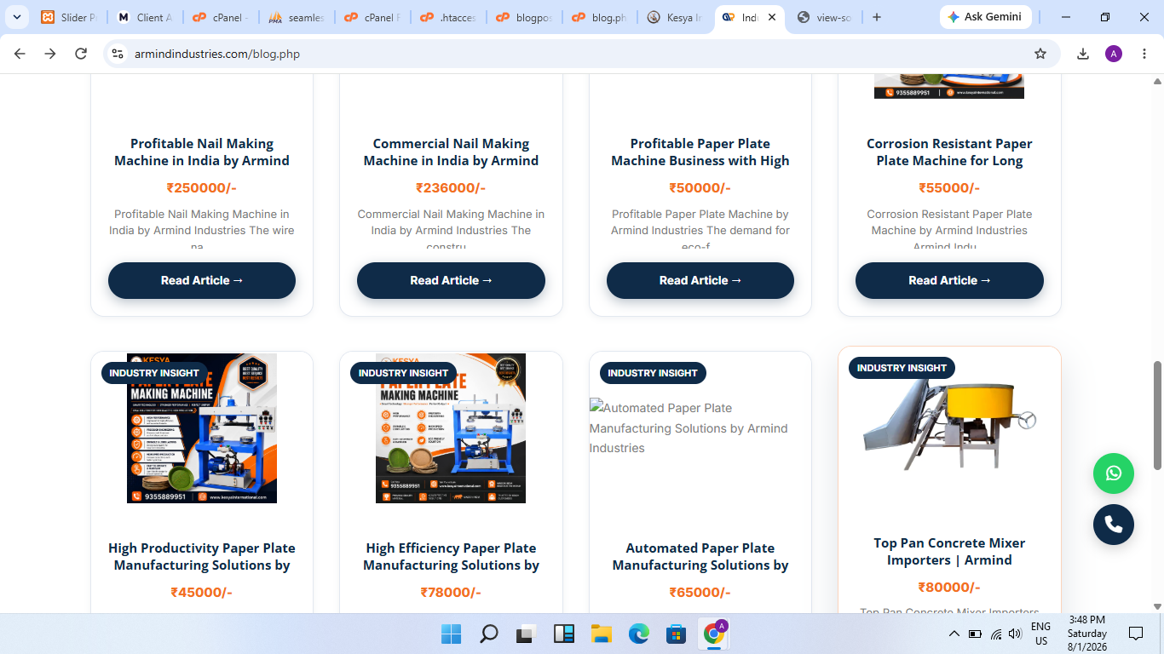This screenshot has width=1164, height=654.
Task: Click Ask Gemini button
Action: 986,17
